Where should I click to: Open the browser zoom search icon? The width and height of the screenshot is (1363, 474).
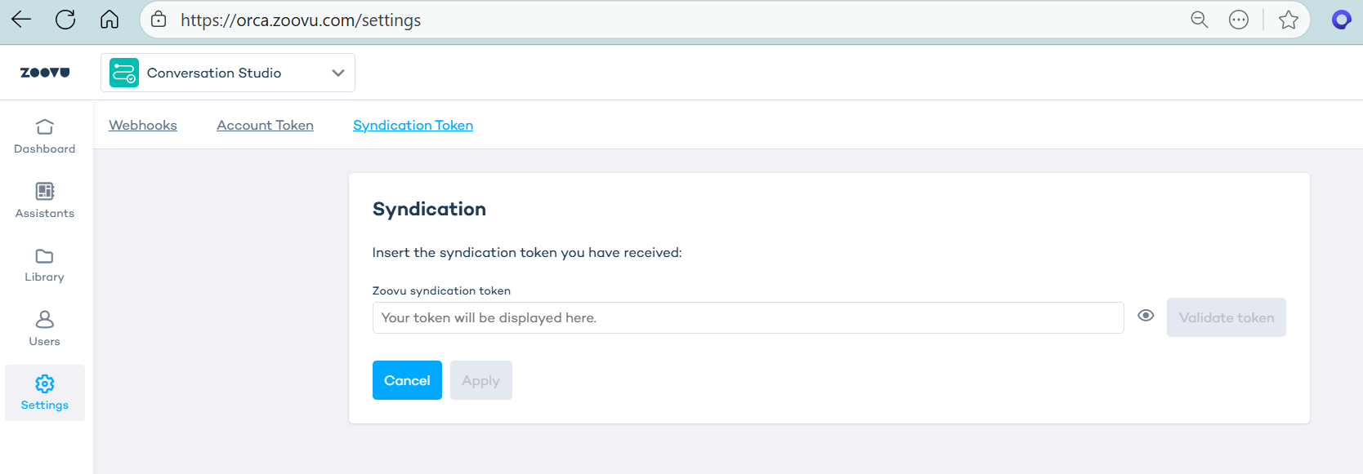point(1199,20)
